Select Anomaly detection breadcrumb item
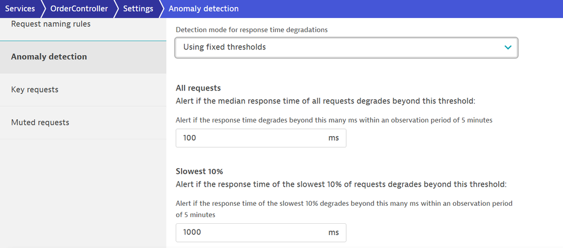 (x=203, y=9)
